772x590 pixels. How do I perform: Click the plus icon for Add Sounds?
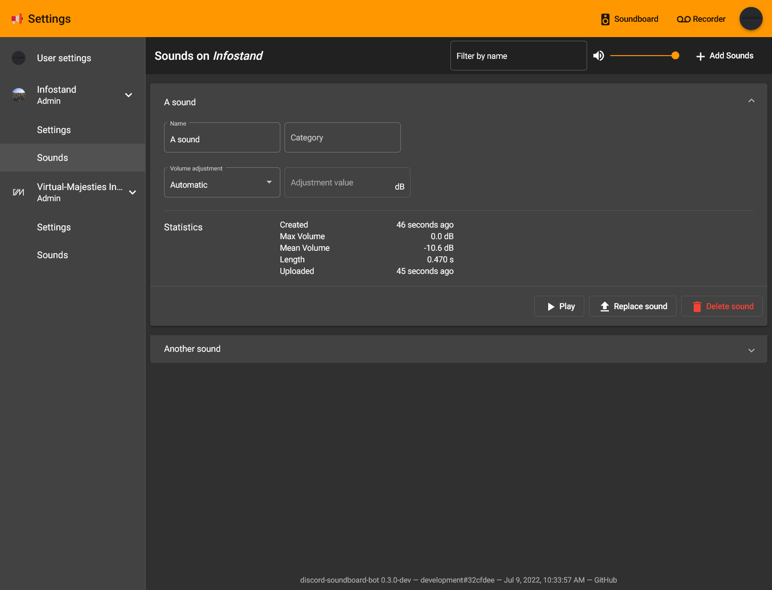pos(700,56)
